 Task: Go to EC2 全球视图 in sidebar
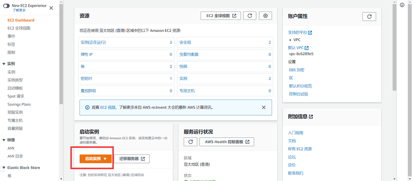(x=19, y=28)
